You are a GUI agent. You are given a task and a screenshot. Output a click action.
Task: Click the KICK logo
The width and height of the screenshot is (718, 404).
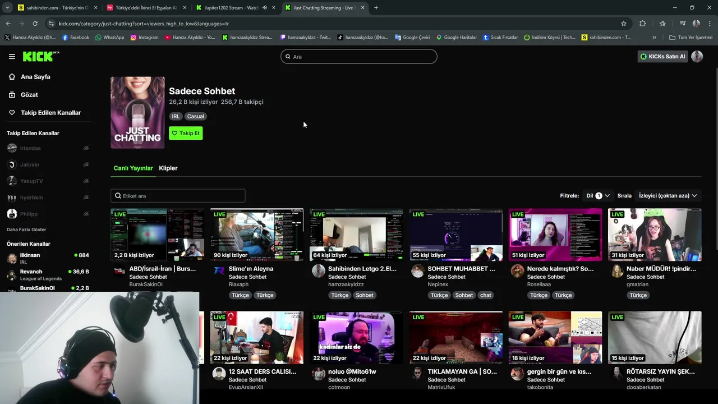(x=40, y=56)
